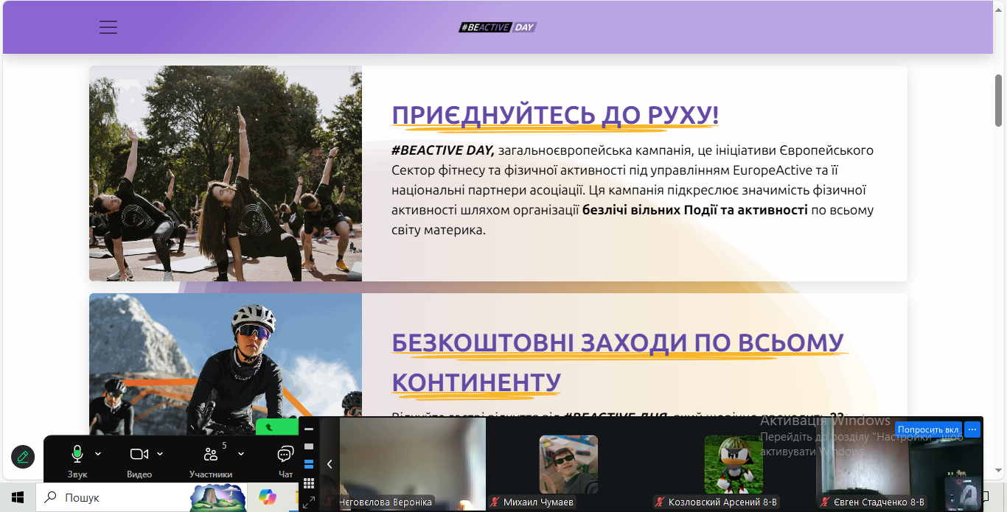The width and height of the screenshot is (1007, 512).
Task: Select the grid gallery view icon
Action: 309,483
